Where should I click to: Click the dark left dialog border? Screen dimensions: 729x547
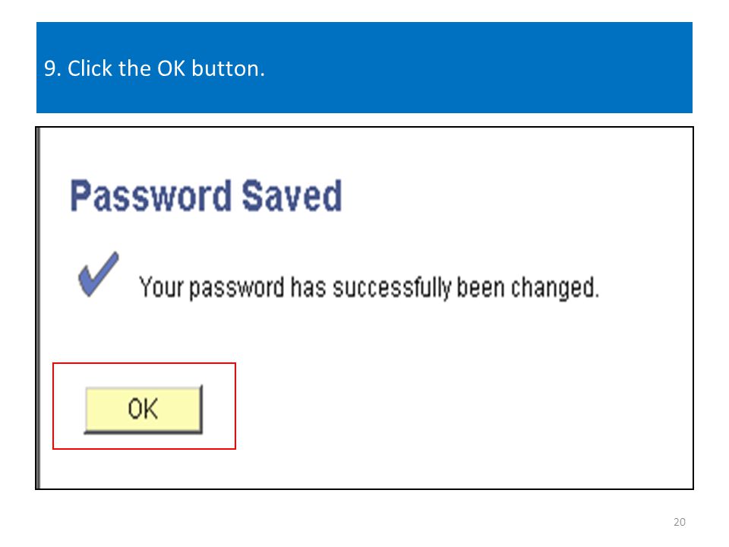pyautogui.click(x=38, y=308)
